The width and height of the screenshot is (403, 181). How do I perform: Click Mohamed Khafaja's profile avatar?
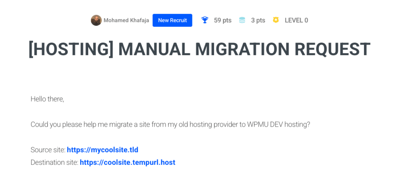coord(96,20)
